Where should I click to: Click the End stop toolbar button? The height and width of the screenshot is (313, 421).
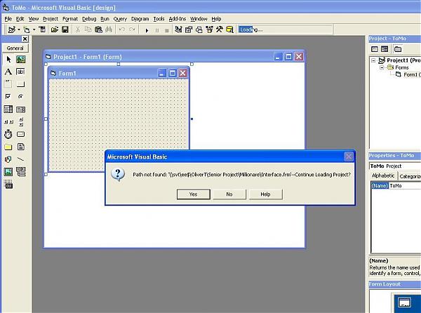point(167,30)
